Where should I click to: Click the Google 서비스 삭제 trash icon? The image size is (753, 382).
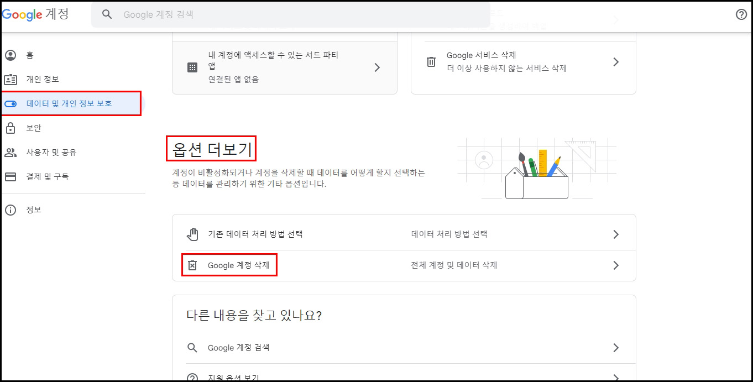click(x=431, y=62)
